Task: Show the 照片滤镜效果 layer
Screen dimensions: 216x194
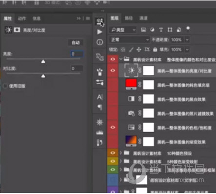Action: pos(113,113)
